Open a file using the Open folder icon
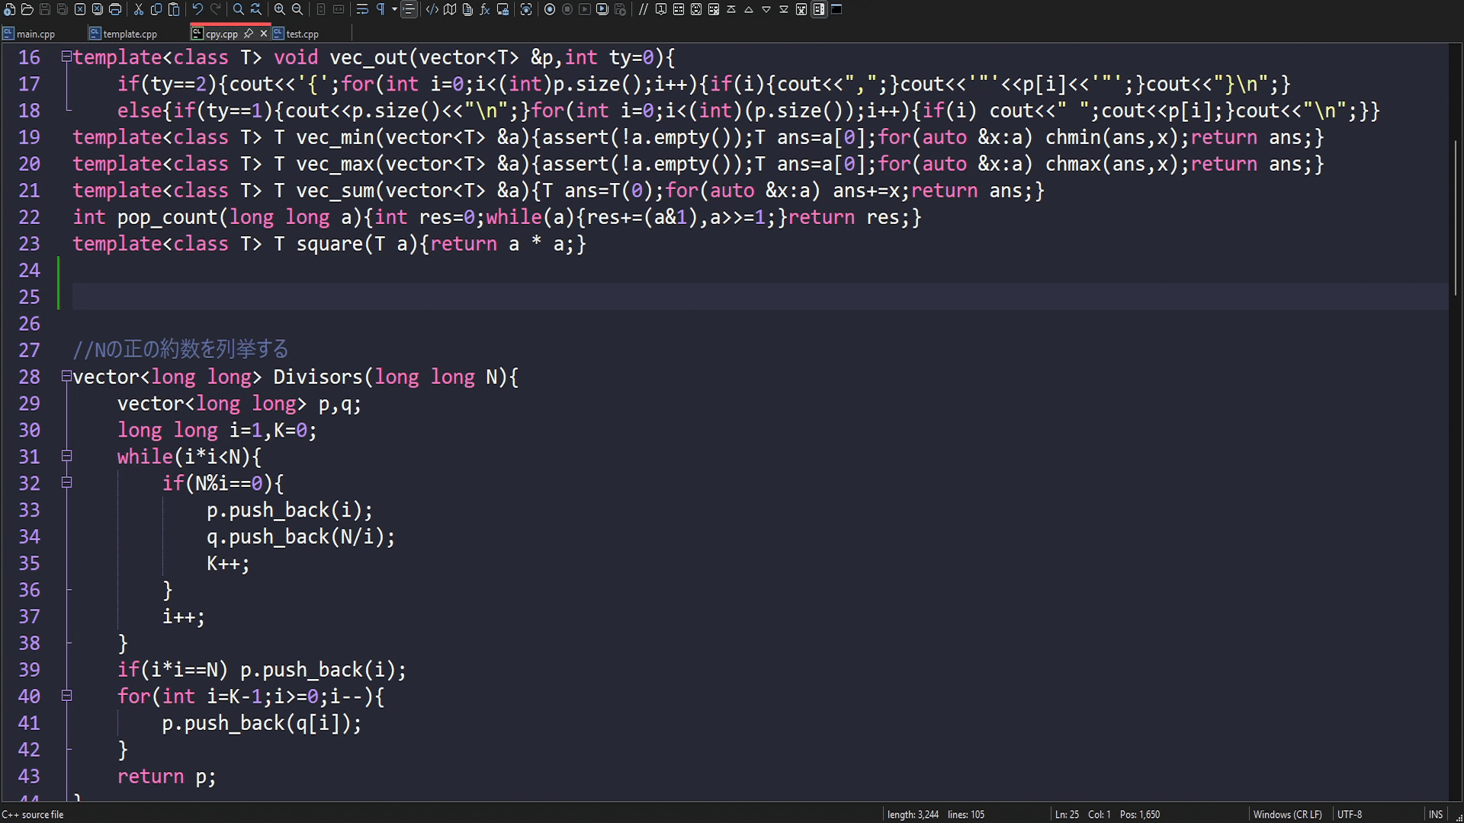The width and height of the screenshot is (1464, 823). pos(27,10)
